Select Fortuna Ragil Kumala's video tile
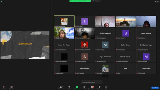160x90 pixels. point(64,21)
